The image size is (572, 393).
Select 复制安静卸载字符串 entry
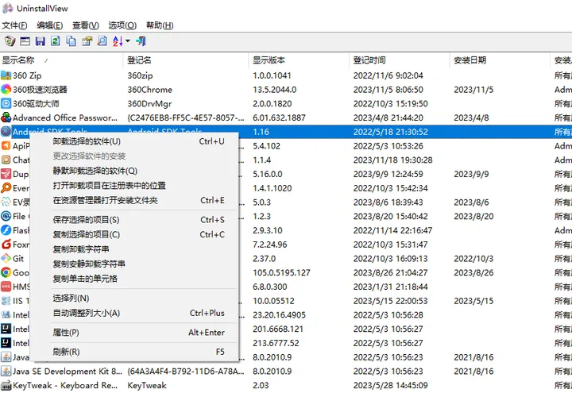(x=134, y=264)
